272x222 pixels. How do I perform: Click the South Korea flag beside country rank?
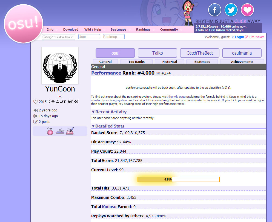[158, 73]
